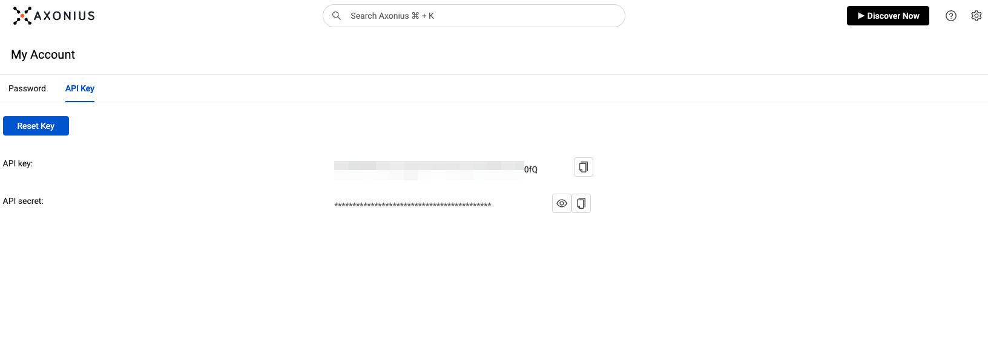
Task: Click the Reset Key button
Action: coord(36,126)
